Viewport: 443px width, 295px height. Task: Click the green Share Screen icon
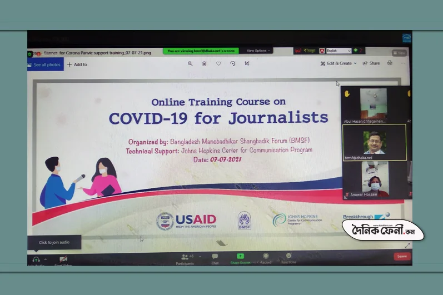(x=240, y=257)
